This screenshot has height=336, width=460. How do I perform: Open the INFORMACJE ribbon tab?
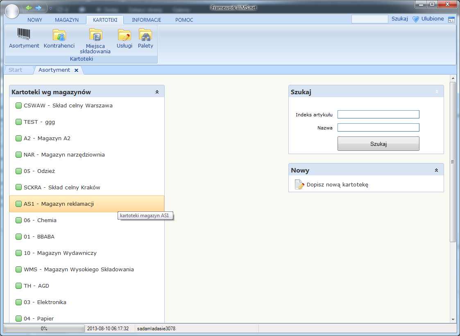pos(146,20)
